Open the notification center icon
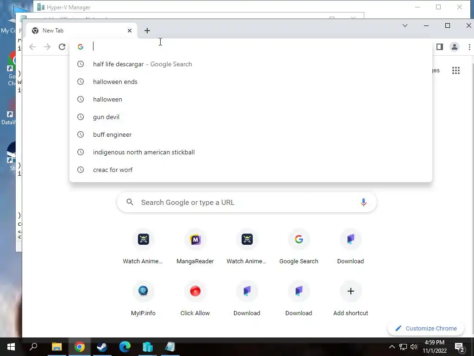The image size is (474, 356). click(459, 347)
